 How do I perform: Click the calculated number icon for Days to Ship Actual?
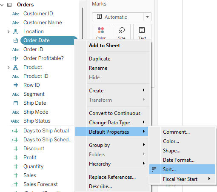[x=15, y=131]
